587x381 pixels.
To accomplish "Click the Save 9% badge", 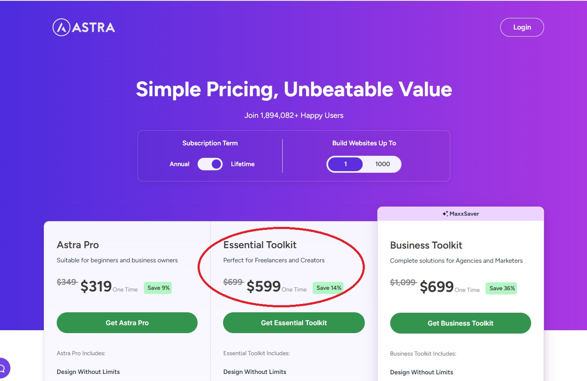I will click(158, 288).
